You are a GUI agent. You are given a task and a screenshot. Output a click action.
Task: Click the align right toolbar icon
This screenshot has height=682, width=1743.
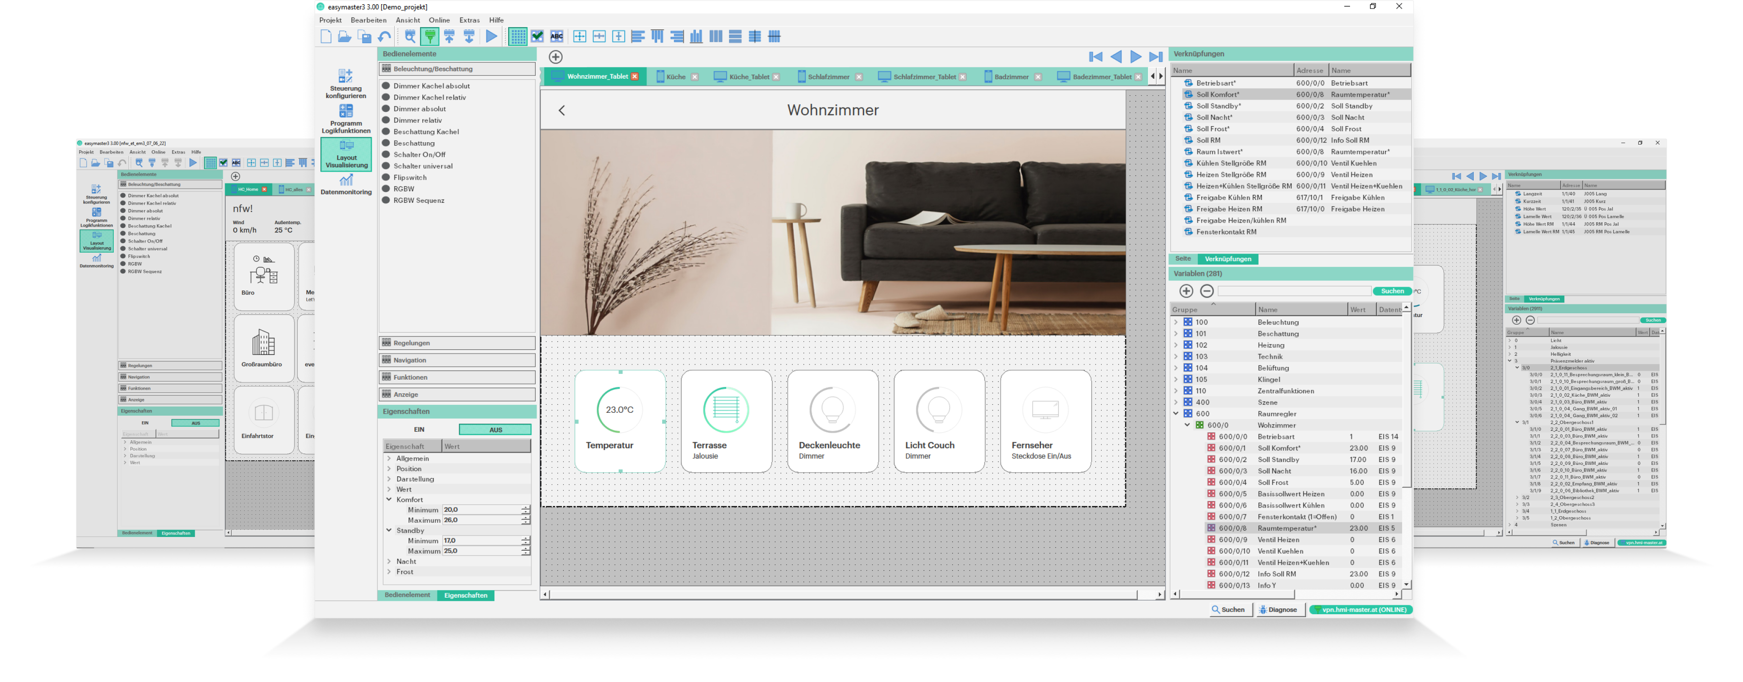(x=676, y=36)
